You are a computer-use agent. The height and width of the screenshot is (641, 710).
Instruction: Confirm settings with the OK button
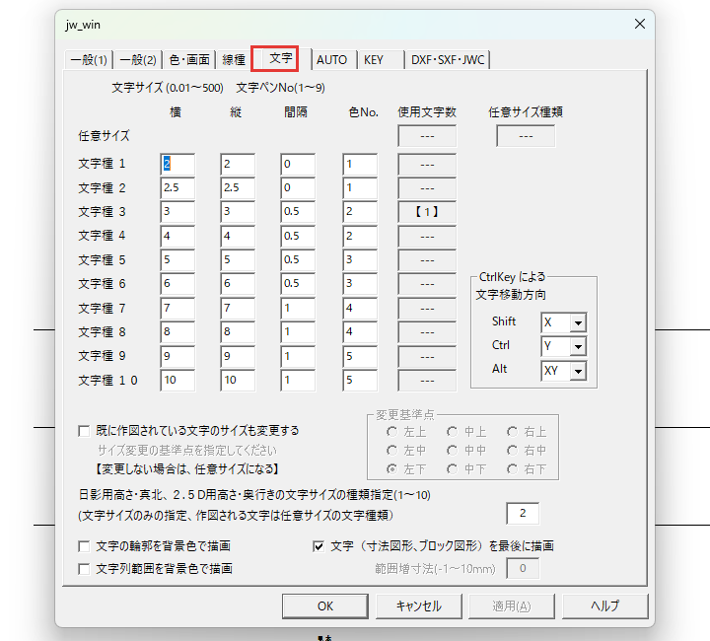tap(325, 606)
